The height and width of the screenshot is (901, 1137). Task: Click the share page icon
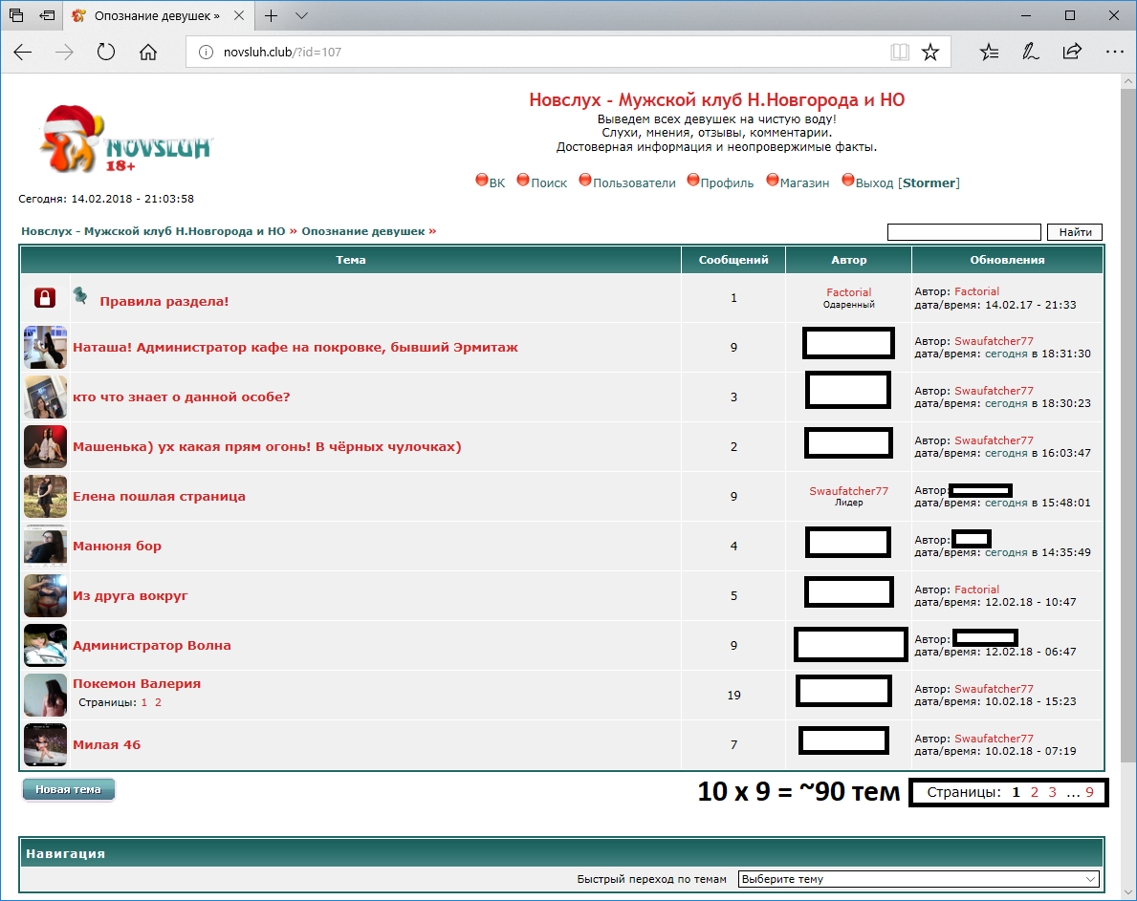click(x=1072, y=53)
